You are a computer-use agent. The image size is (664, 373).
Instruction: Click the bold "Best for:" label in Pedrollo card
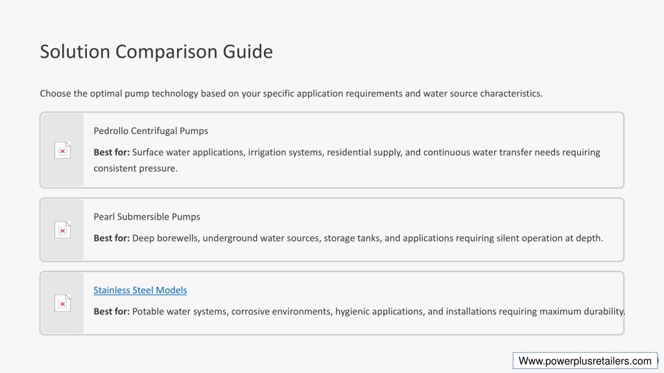[x=112, y=152]
